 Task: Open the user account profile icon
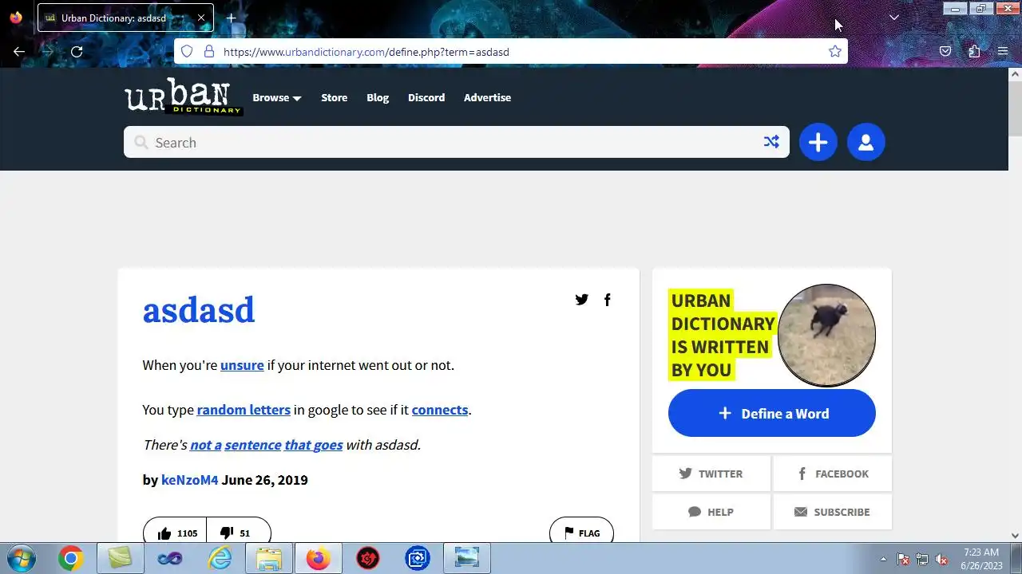[866, 142]
